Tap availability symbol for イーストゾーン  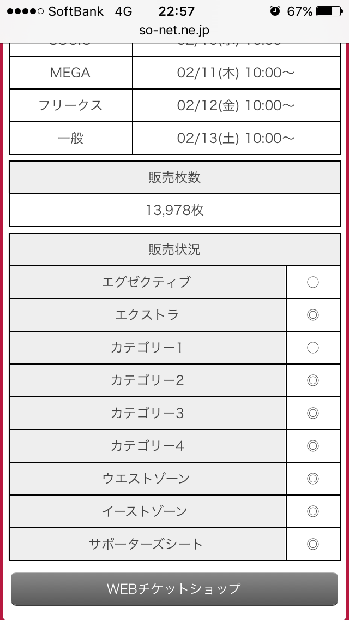313,511
